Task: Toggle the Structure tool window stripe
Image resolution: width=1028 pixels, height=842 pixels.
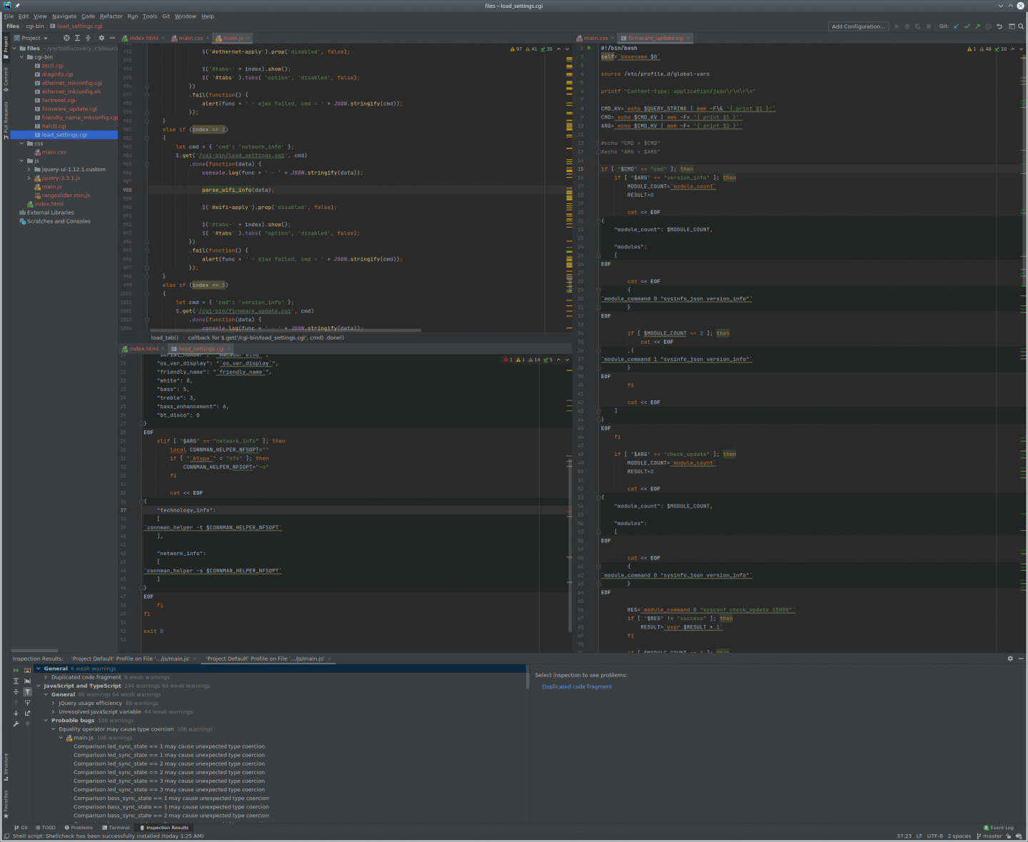Action: tap(6, 766)
